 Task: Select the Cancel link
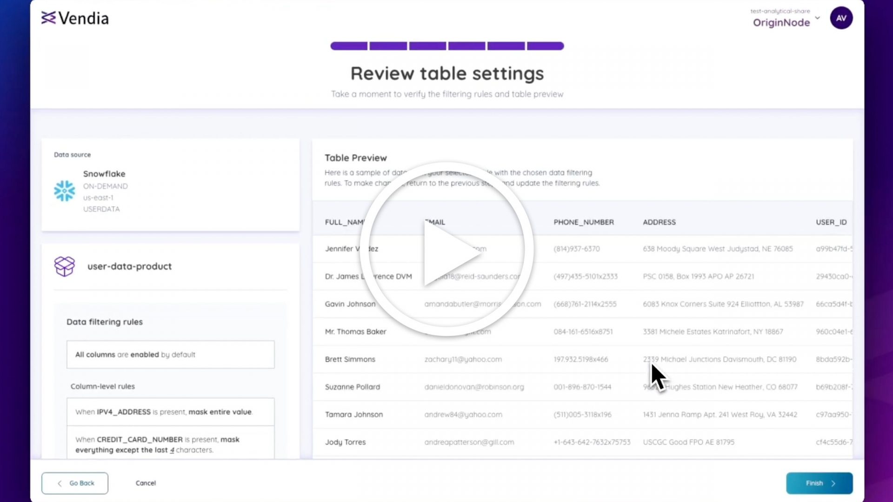(x=146, y=483)
